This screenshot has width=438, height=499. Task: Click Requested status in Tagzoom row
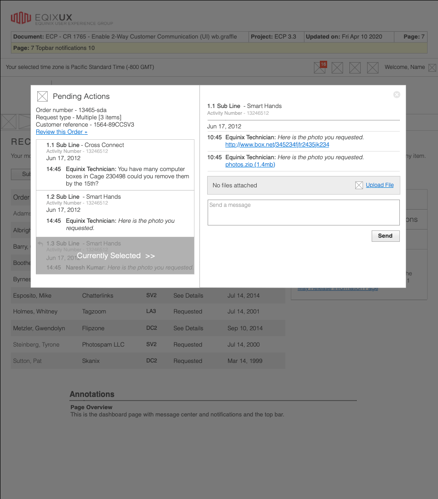(188, 311)
